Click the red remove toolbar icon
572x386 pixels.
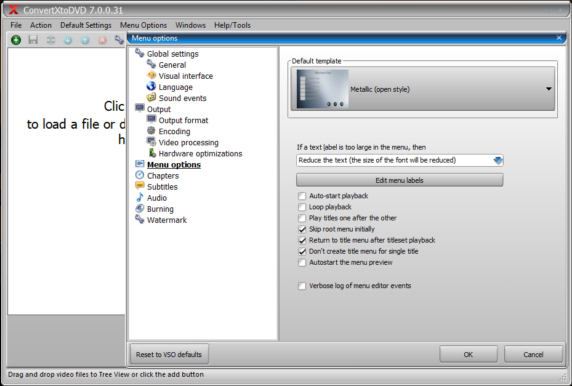[x=102, y=40]
